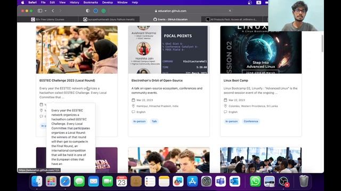Open the Reminders app in the dock
This screenshot has width=341, height=191.
(x=150, y=181)
